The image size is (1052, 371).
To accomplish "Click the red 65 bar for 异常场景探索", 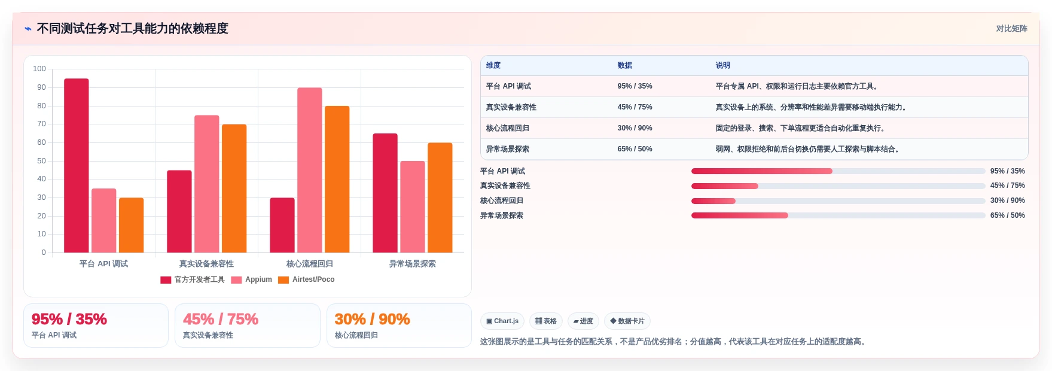I will click(x=385, y=193).
